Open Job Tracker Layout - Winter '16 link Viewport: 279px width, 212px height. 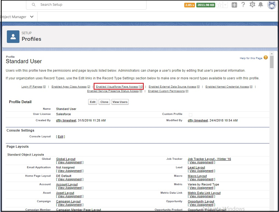[x=209, y=159]
